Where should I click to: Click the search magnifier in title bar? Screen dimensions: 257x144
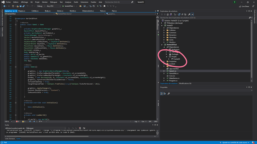pyautogui.click(x=132, y=2)
